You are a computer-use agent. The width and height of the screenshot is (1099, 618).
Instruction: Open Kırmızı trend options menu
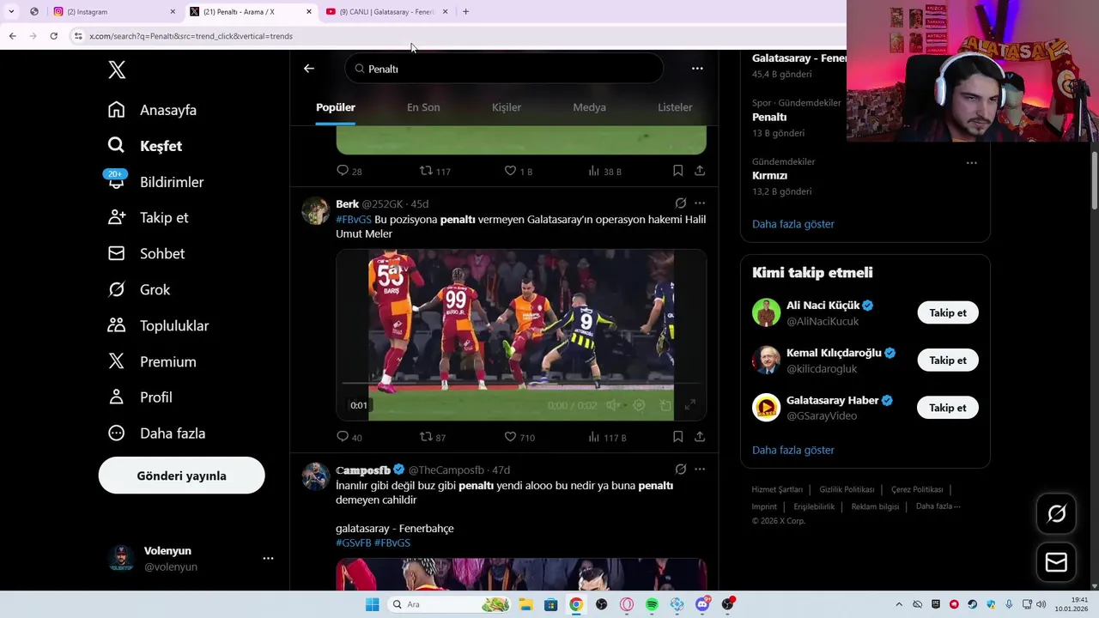[x=971, y=162]
